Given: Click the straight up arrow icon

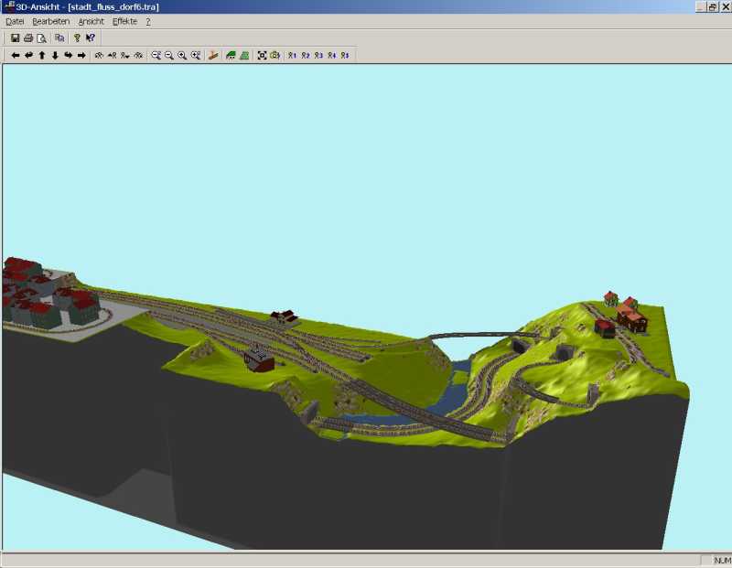Looking at the screenshot, I should 42,56.
